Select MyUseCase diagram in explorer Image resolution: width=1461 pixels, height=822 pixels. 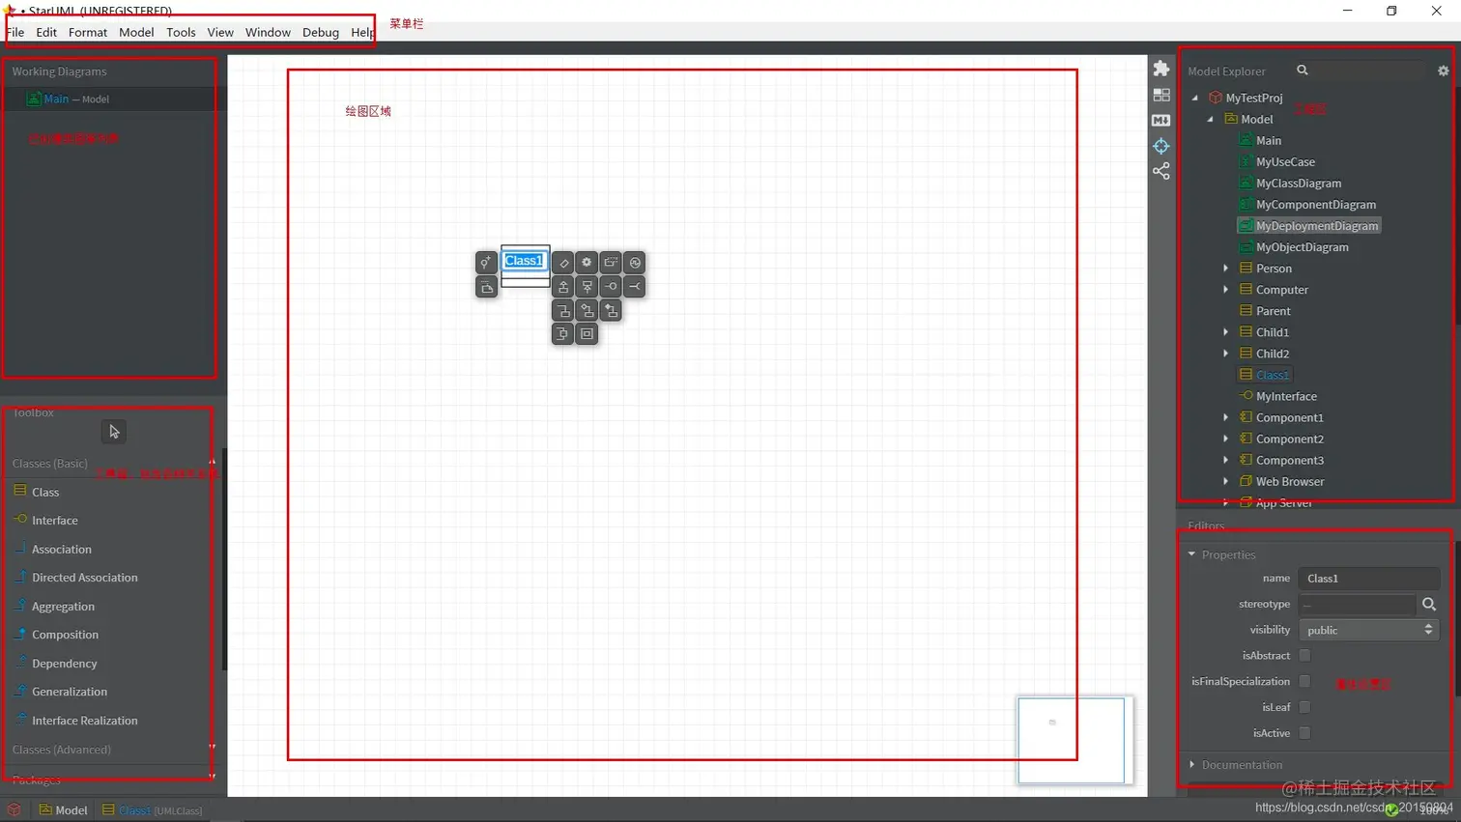1285,162
